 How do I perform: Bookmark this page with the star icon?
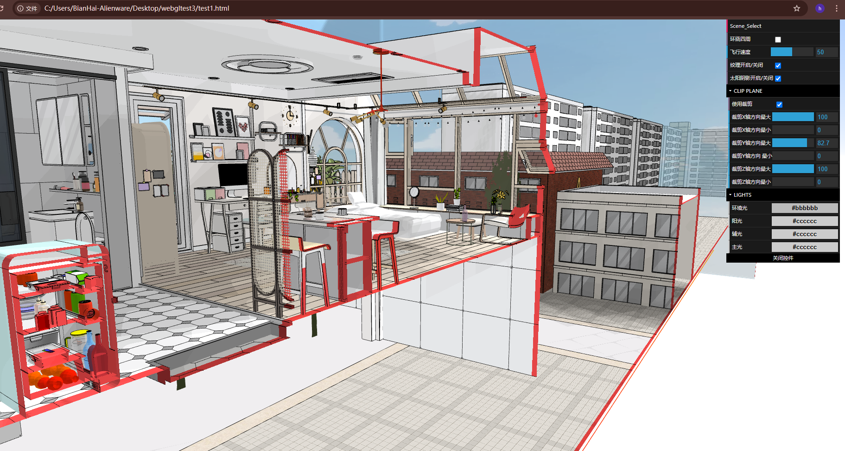coord(797,8)
